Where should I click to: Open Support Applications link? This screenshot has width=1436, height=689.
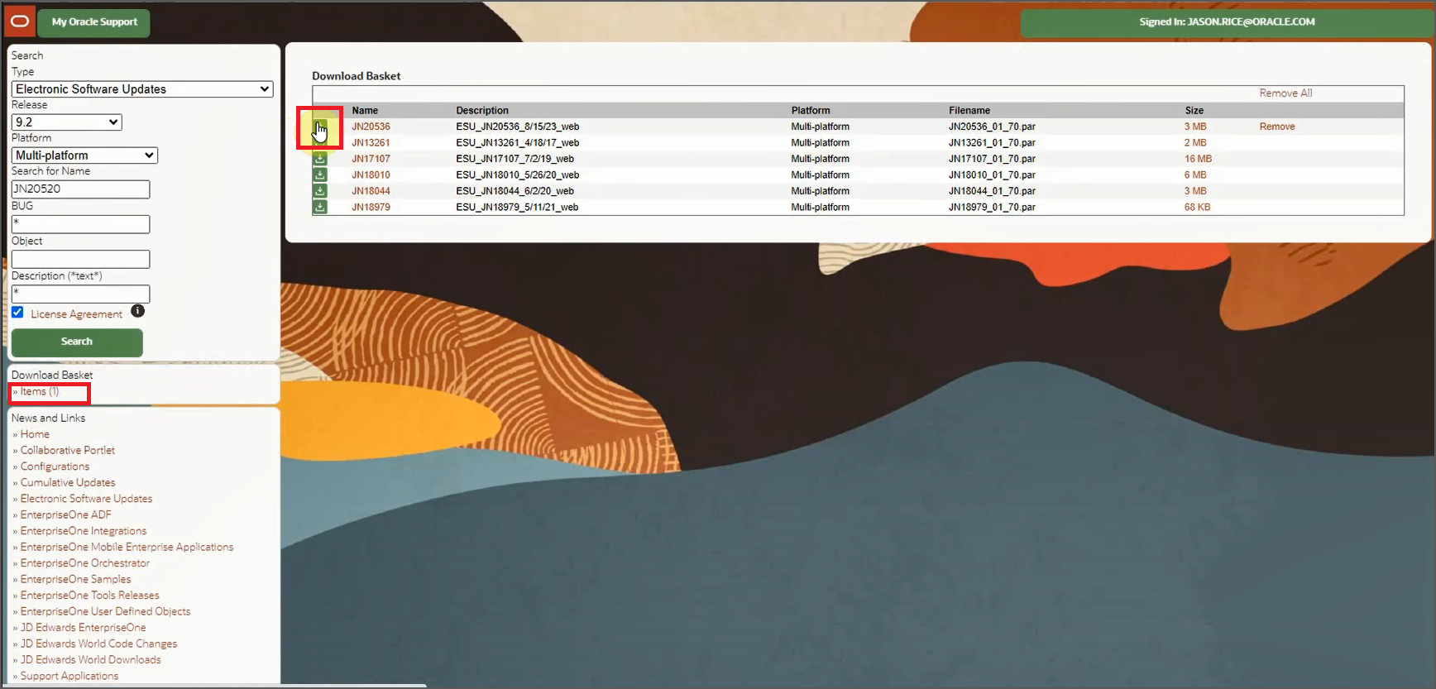[x=69, y=677]
